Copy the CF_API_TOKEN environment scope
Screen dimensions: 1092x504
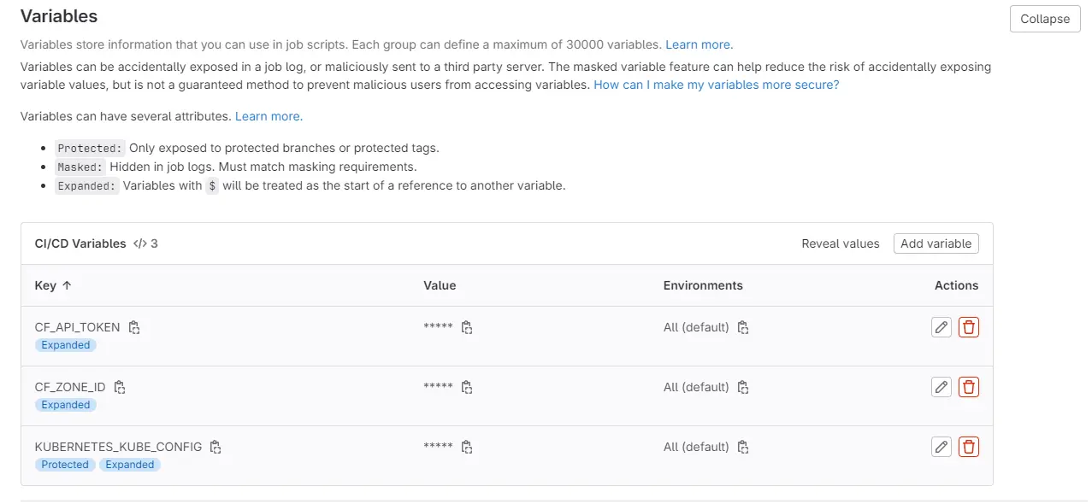[743, 327]
